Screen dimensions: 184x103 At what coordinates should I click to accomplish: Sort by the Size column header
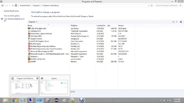(x=109, y=25)
